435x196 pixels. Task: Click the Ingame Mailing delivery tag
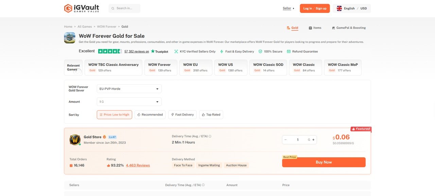[x=209, y=165]
